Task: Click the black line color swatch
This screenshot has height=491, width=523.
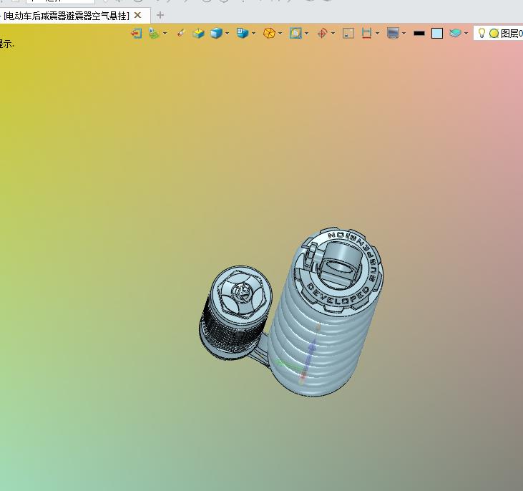Action: point(419,34)
